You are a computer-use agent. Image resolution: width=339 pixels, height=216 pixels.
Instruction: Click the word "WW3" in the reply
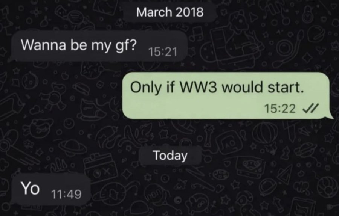(x=197, y=87)
